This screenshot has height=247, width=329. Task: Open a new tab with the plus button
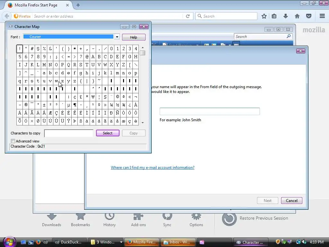click(78, 5)
